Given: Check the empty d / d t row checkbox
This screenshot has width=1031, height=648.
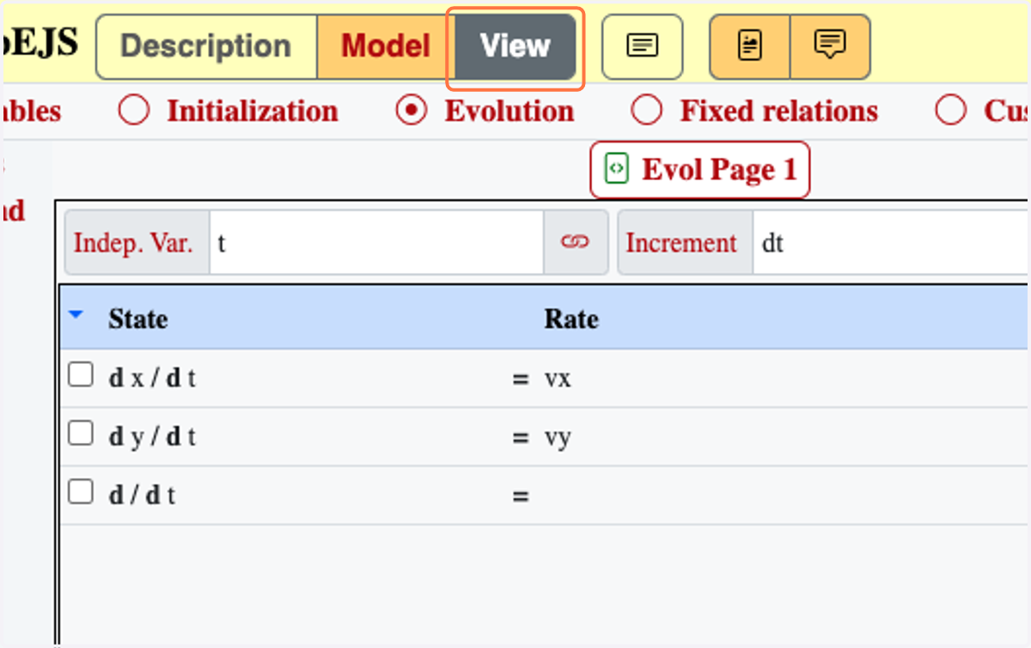Looking at the screenshot, I should 81,492.
